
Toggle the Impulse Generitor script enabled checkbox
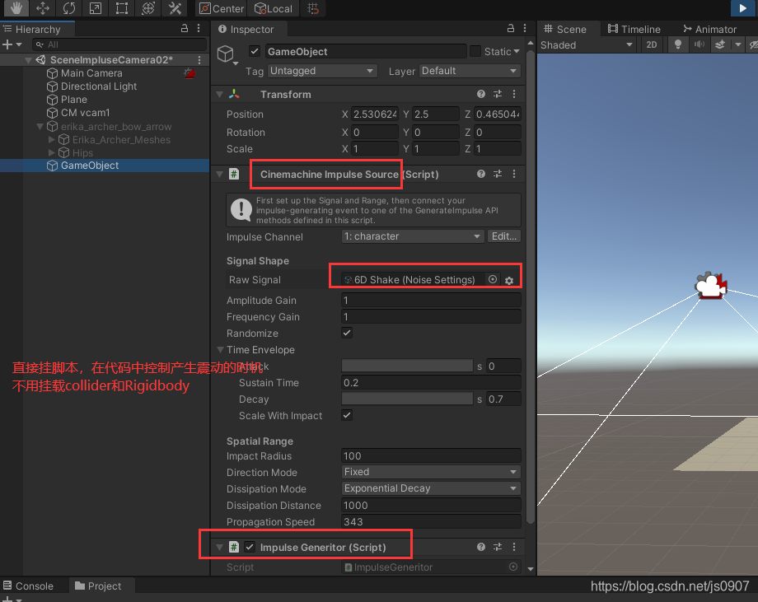[x=250, y=547]
